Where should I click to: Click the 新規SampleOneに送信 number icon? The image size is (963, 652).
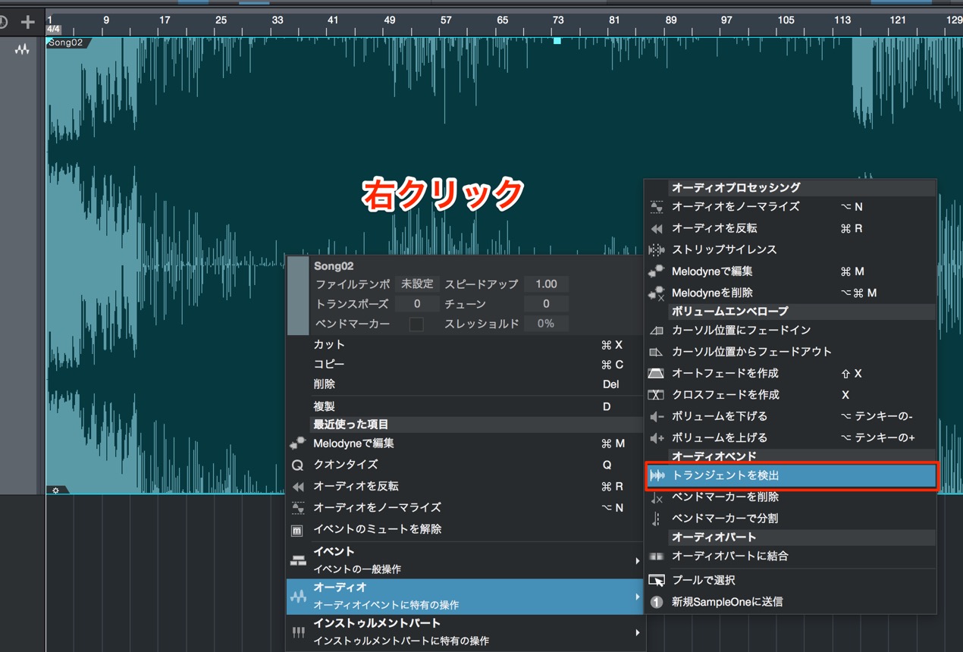pos(657,602)
